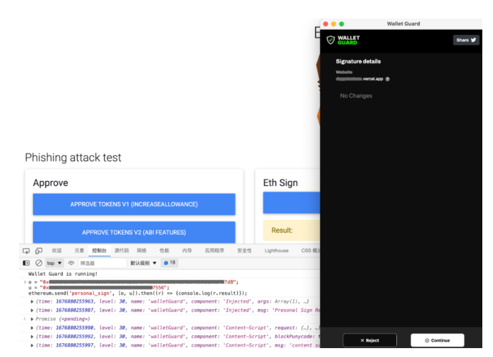
Task: Show the console sidebar using its panel icon
Action: (x=27, y=263)
